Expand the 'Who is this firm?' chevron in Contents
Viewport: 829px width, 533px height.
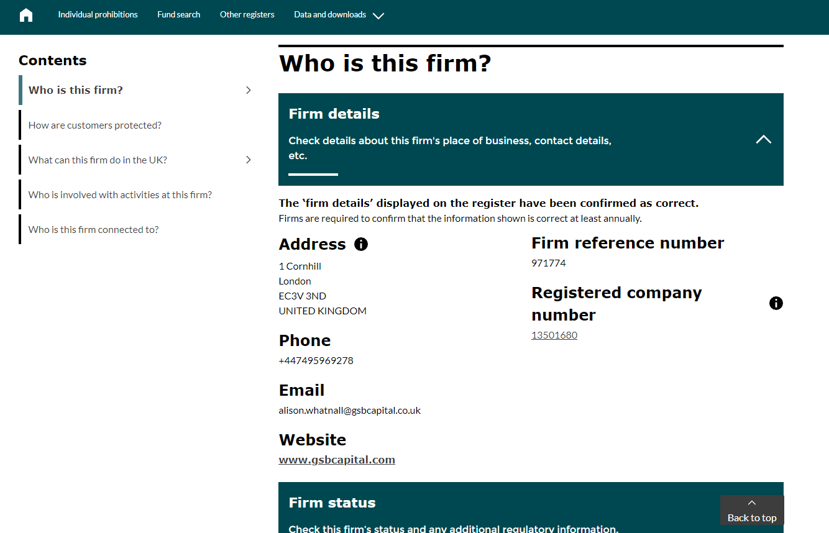point(249,90)
